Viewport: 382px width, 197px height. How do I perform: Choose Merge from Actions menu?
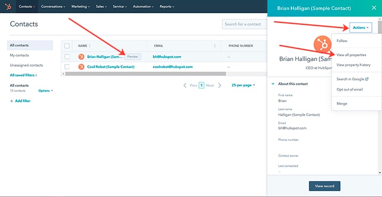[x=357, y=104]
